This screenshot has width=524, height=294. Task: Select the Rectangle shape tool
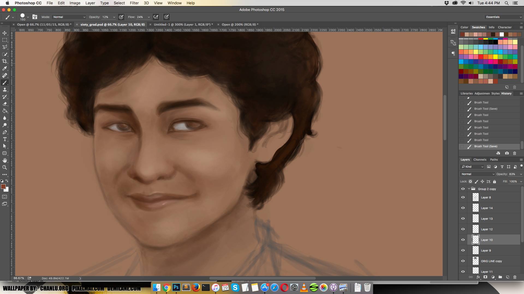pyautogui.click(x=5, y=153)
